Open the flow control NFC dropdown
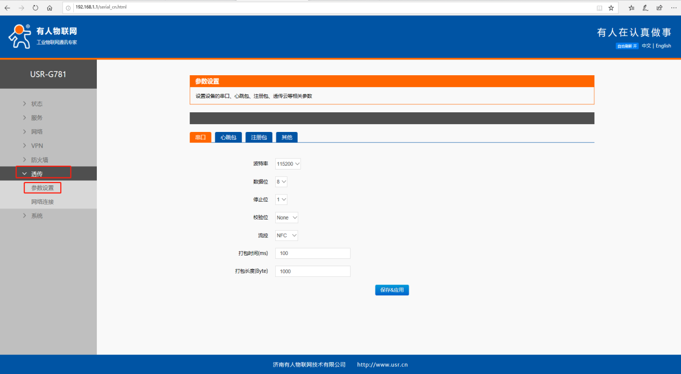The image size is (681, 374). pyautogui.click(x=286, y=236)
